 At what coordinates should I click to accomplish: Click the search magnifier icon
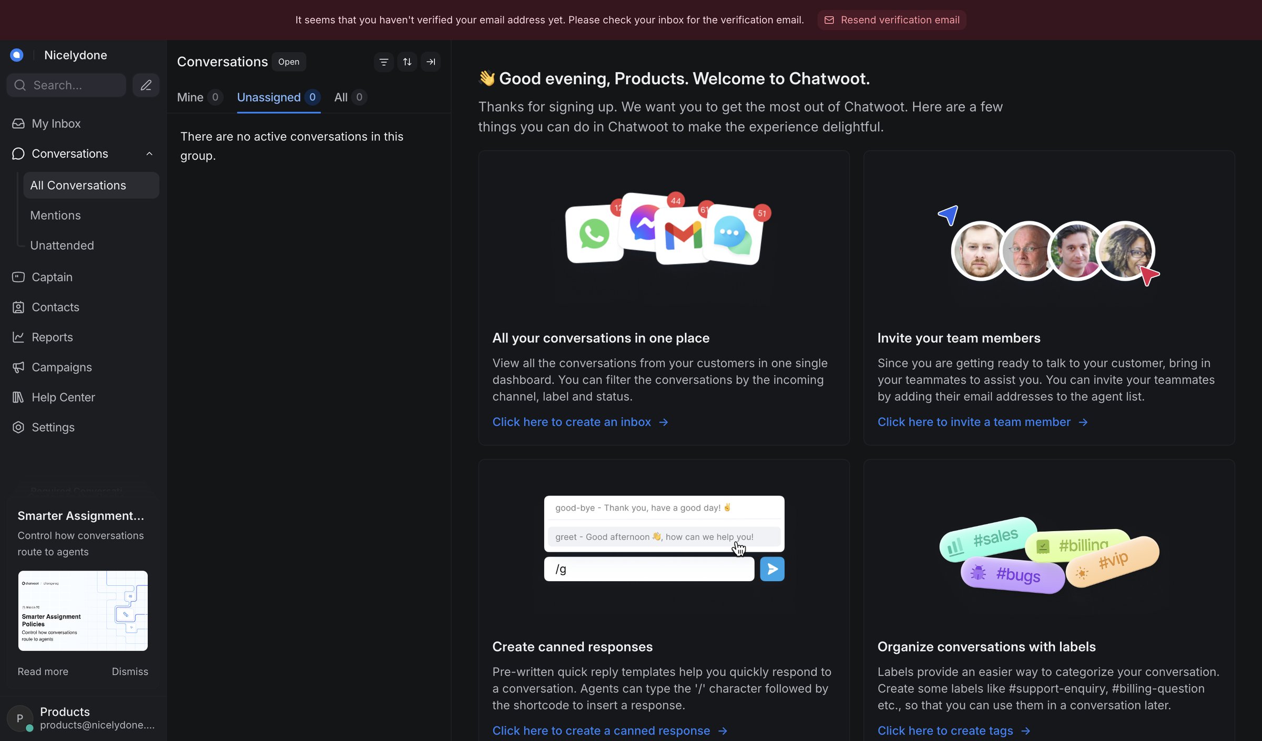pos(20,85)
